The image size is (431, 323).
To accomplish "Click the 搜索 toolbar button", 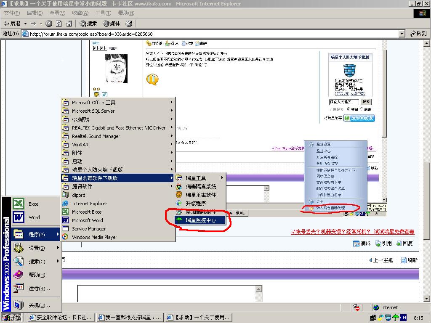I will click(x=88, y=24).
